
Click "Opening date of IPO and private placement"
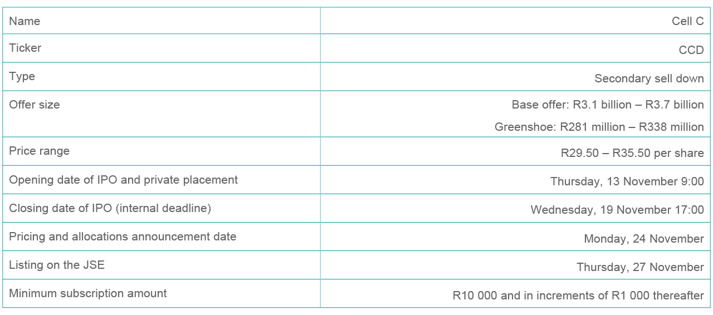pyautogui.click(x=123, y=180)
